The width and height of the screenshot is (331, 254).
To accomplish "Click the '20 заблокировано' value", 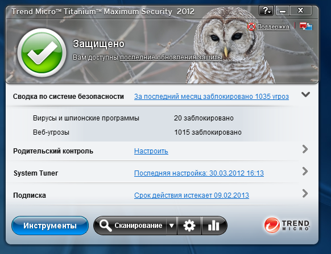I will pos(204,118).
